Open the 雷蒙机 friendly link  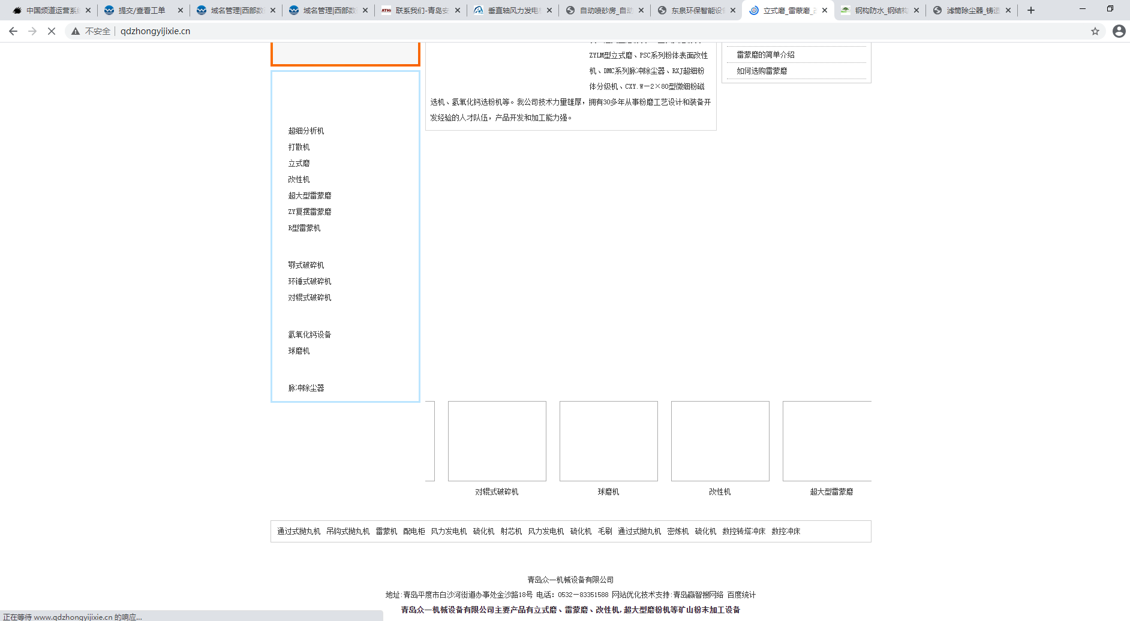(x=386, y=531)
